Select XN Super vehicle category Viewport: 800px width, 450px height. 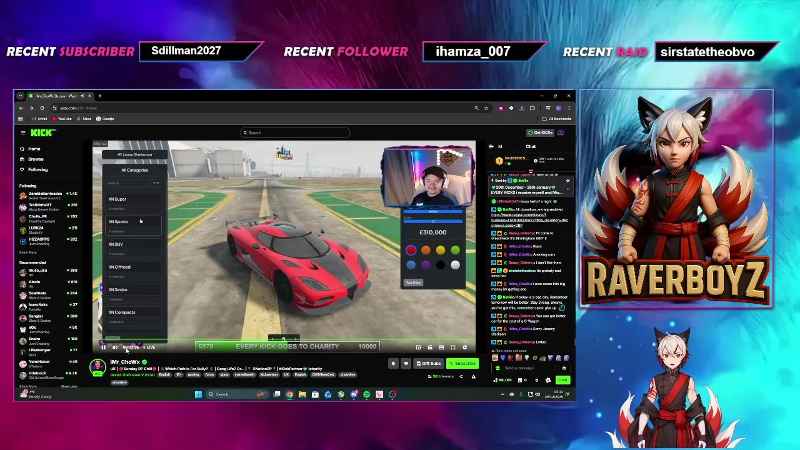click(134, 202)
